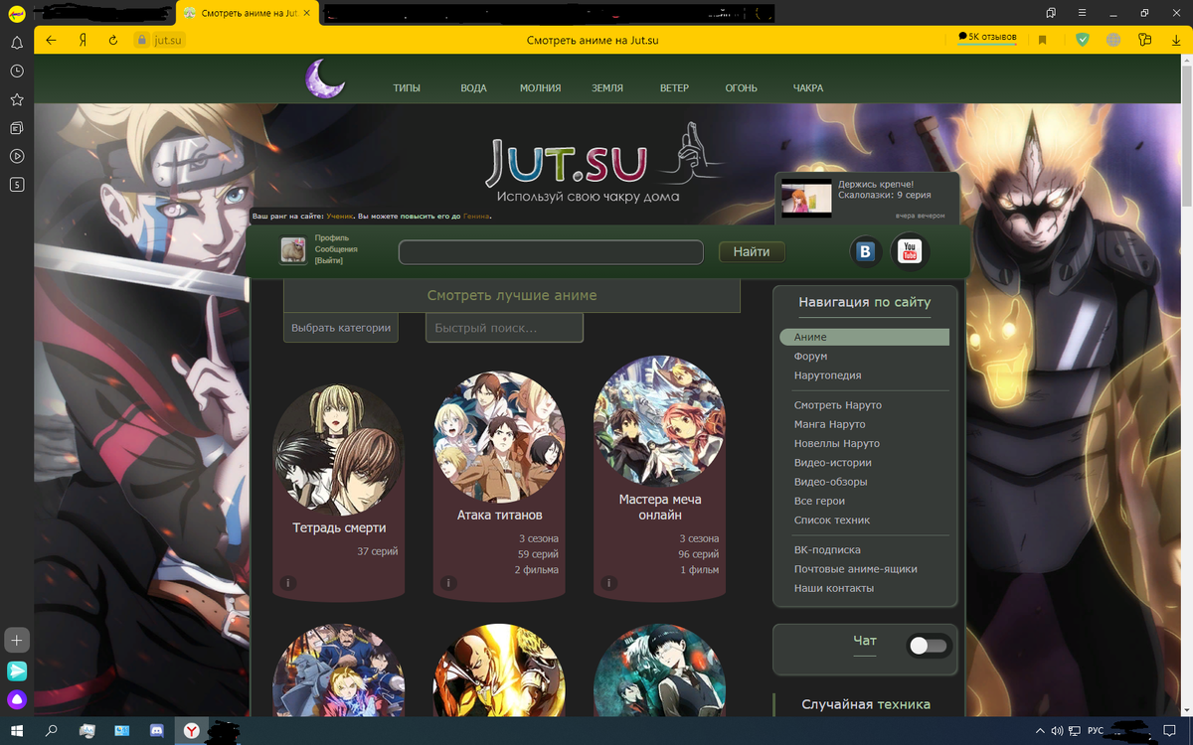The image size is (1193, 745).
Task: Open Атака титанов anime card image
Action: [499, 437]
